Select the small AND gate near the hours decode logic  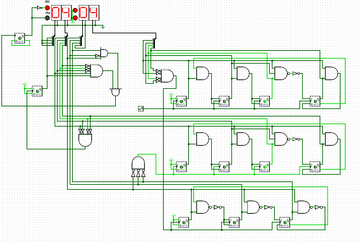[103, 53]
